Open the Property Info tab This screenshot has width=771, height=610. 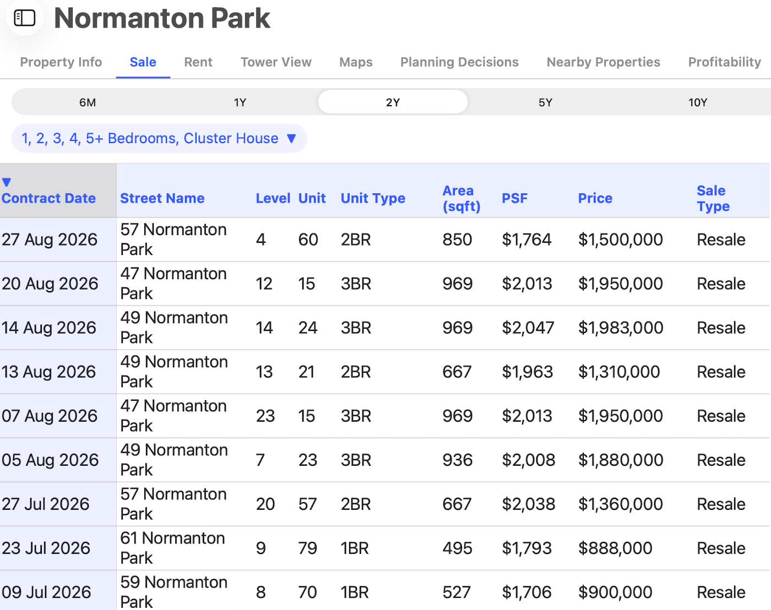[x=61, y=62]
